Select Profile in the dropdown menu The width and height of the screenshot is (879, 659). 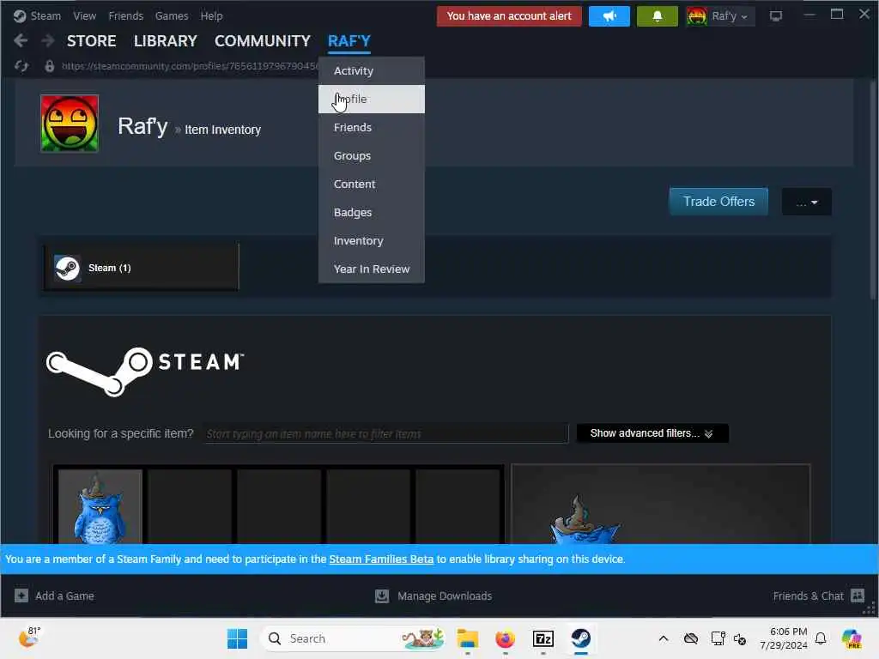tap(371, 100)
